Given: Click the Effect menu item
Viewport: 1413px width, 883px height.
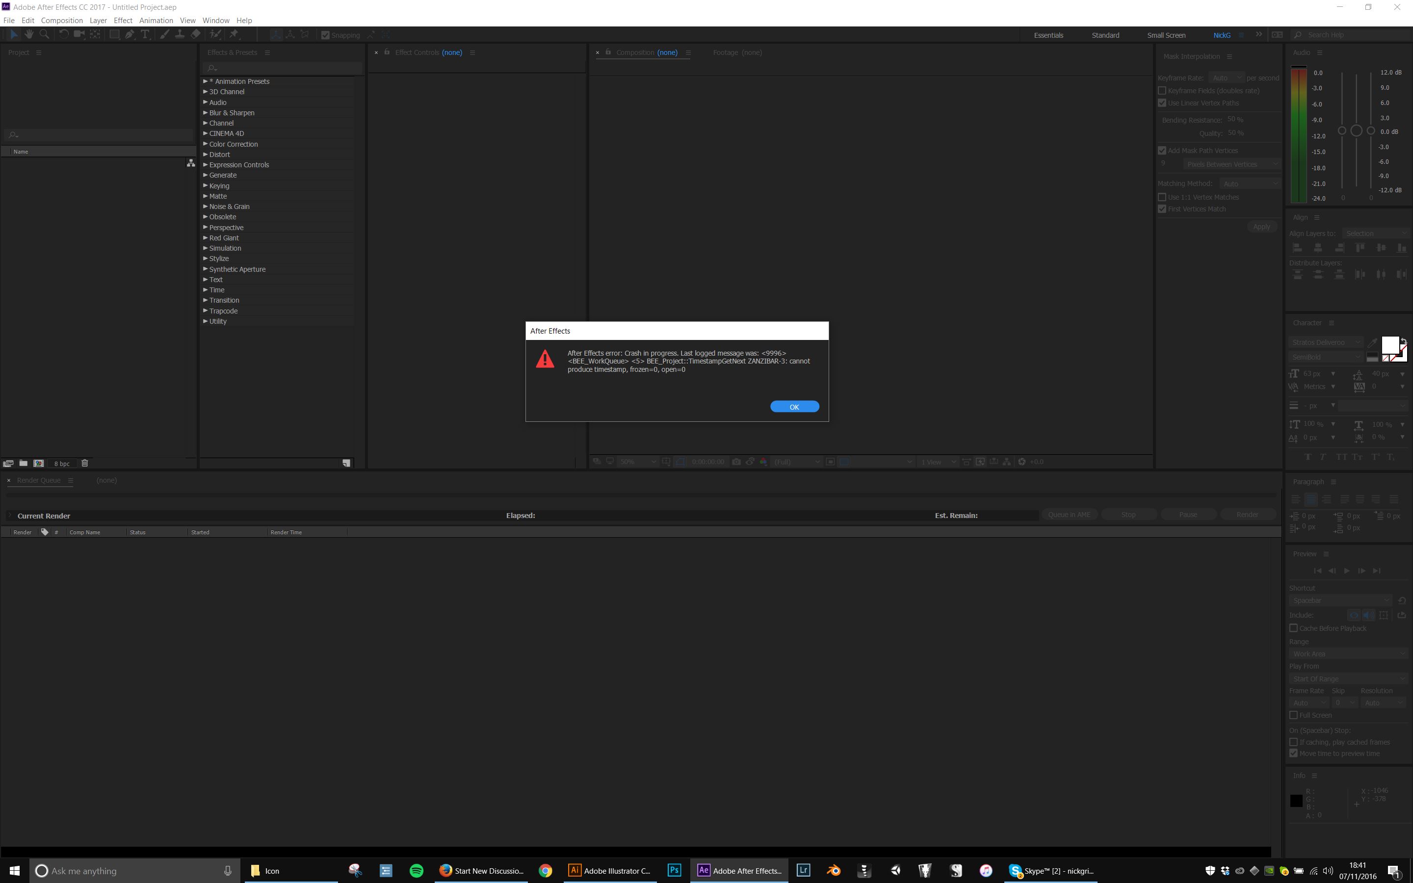Looking at the screenshot, I should pyautogui.click(x=122, y=20).
